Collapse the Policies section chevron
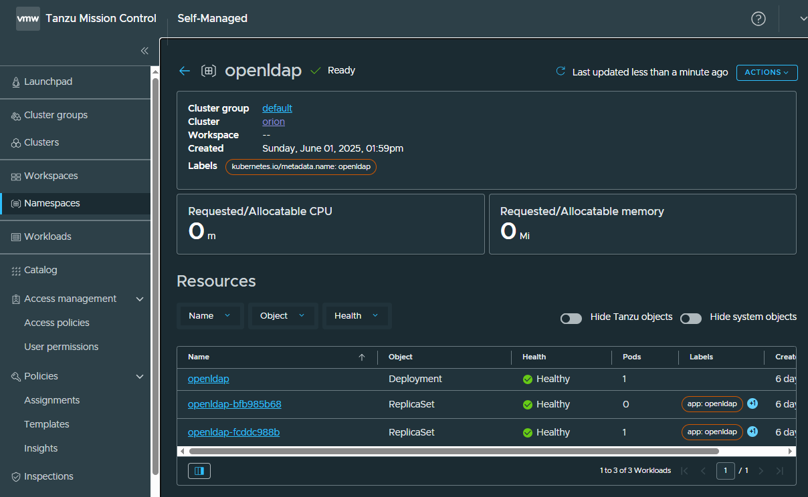 click(x=140, y=377)
